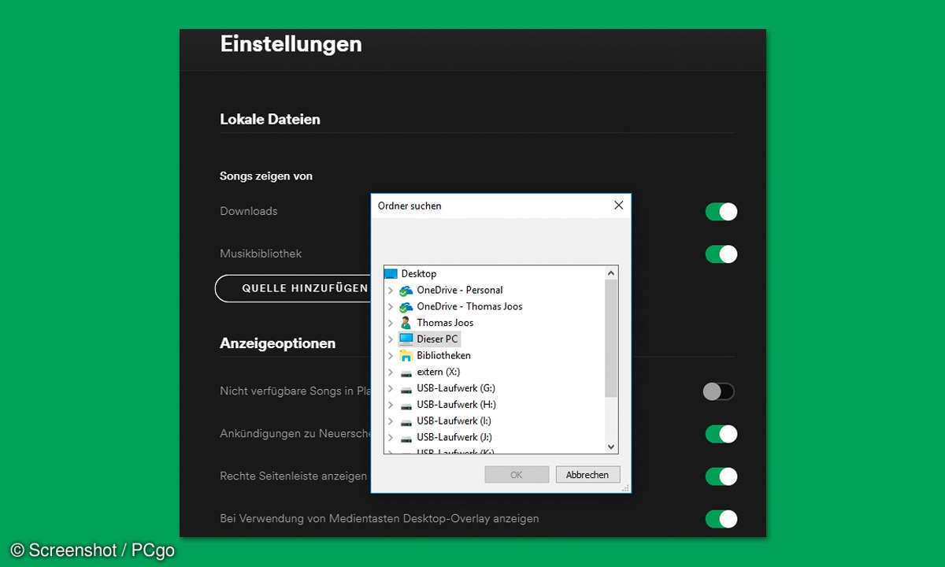Expand the OneDrive - Personal node
Screen dimensions: 945x567
(x=391, y=291)
